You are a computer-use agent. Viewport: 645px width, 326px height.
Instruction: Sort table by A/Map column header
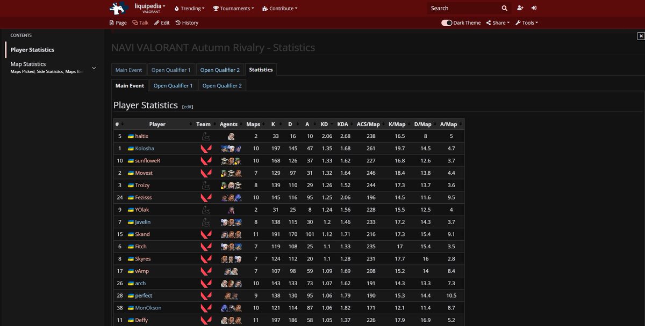(451, 124)
